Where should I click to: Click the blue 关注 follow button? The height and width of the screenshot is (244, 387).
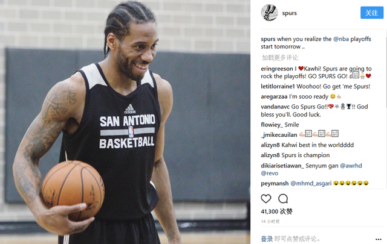372,13
